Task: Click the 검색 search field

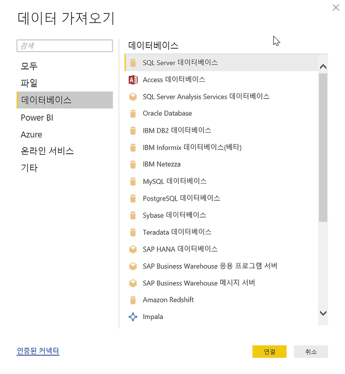Action: (65, 46)
